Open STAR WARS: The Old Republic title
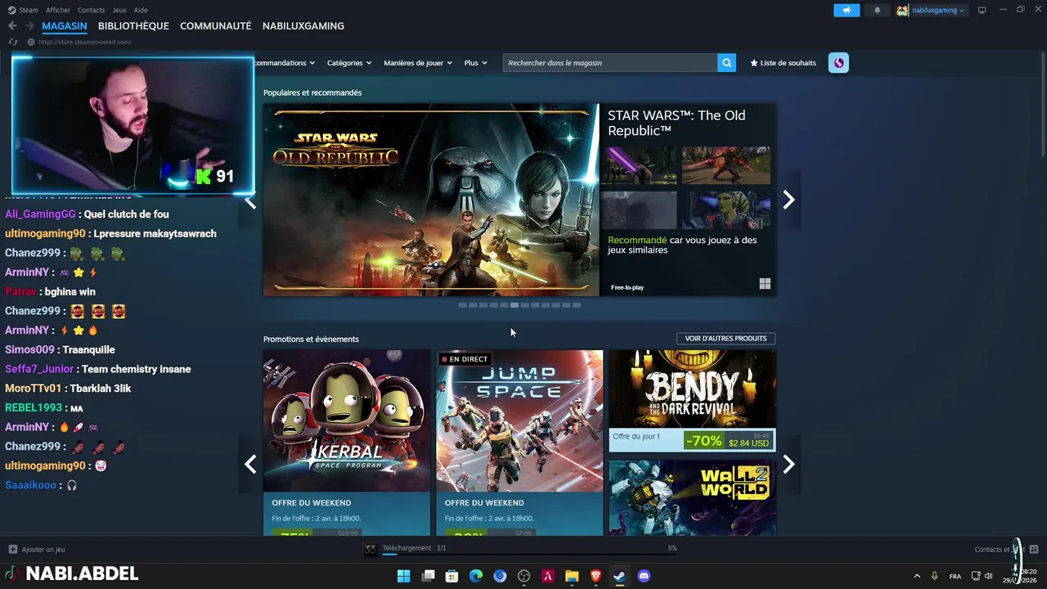Screen dimensions: 1047x589 point(676,123)
